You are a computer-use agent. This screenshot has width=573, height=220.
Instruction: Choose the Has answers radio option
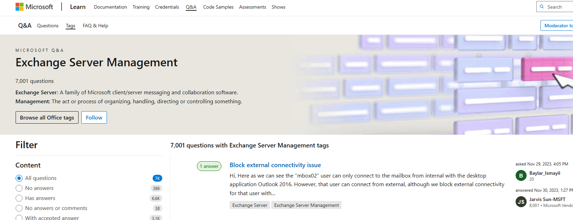(x=19, y=198)
